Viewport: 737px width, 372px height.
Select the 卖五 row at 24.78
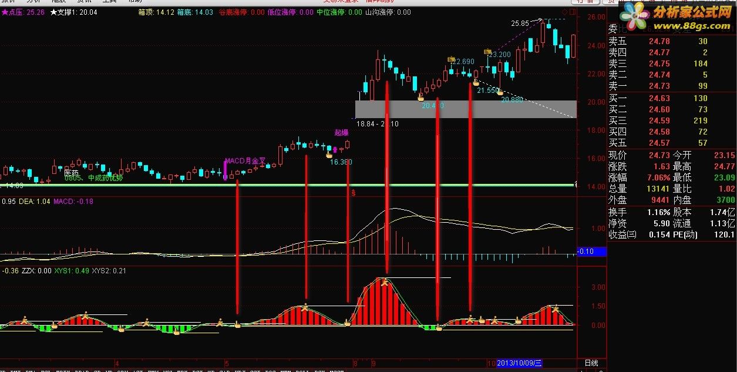(671, 41)
